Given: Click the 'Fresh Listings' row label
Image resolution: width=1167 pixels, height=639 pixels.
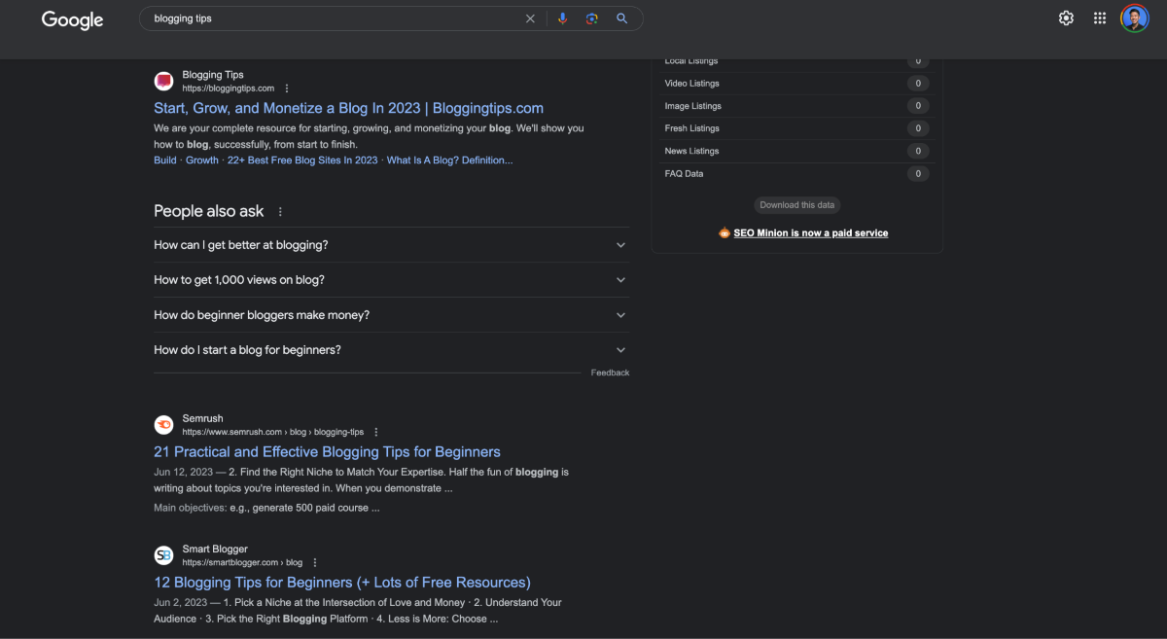Looking at the screenshot, I should [x=692, y=128].
